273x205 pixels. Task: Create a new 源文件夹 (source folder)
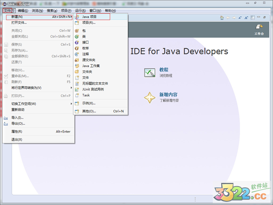(x=101, y=60)
